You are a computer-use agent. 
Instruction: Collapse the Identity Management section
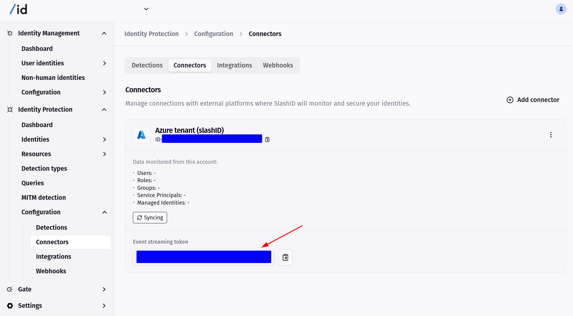(x=104, y=33)
